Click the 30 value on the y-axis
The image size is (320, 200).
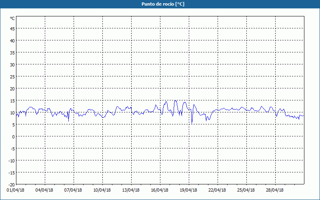pyautogui.click(x=12, y=65)
